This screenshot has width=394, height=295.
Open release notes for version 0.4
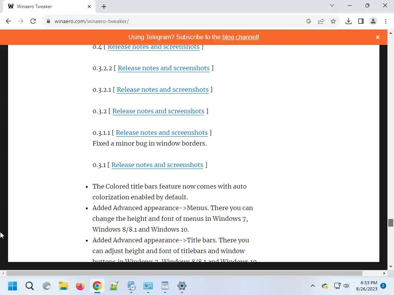point(154,47)
